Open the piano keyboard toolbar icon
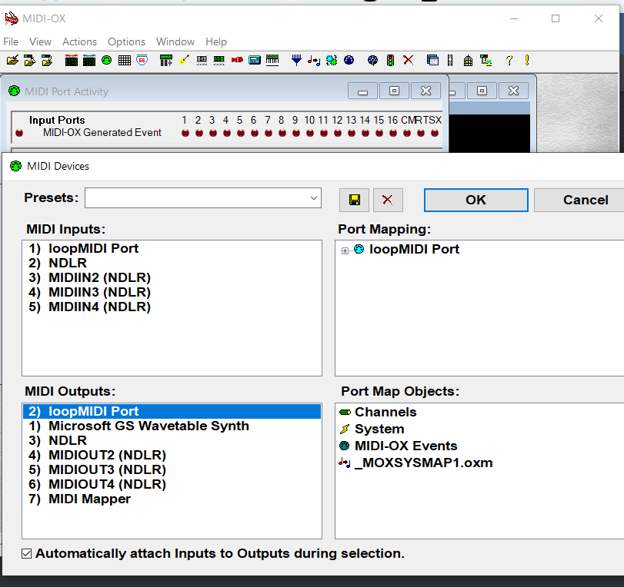This screenshot has height=587, width=624. coord(272,61)
